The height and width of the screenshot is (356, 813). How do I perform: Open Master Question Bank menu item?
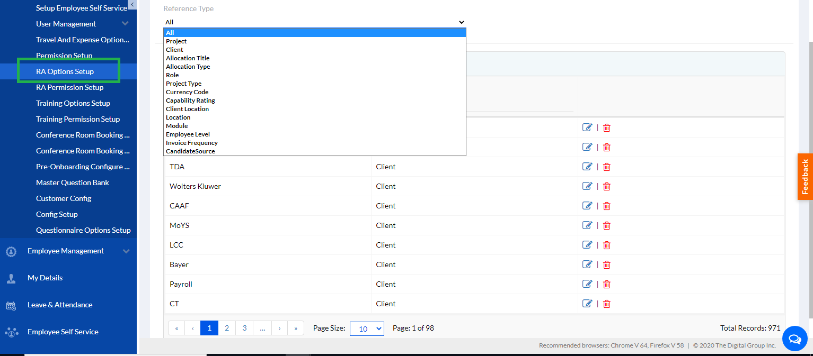tap(73, 182)
